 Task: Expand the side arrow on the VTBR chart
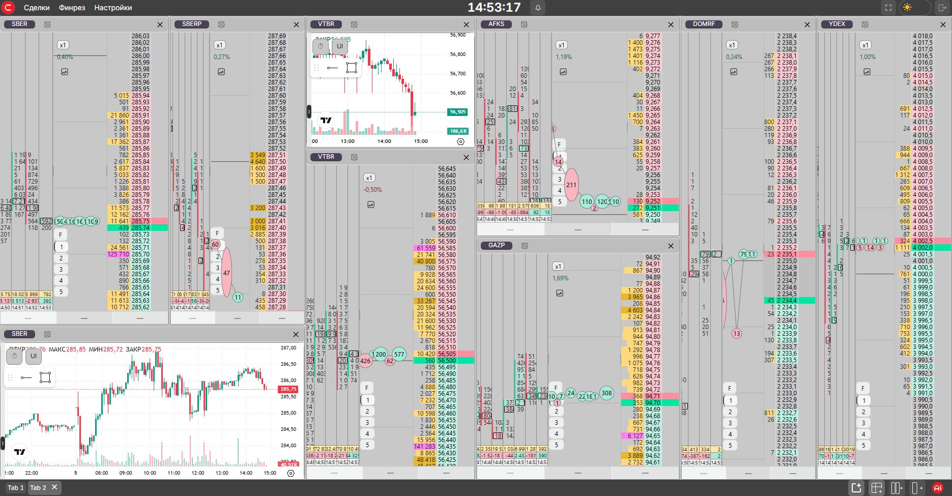click(x=309, y=112)
